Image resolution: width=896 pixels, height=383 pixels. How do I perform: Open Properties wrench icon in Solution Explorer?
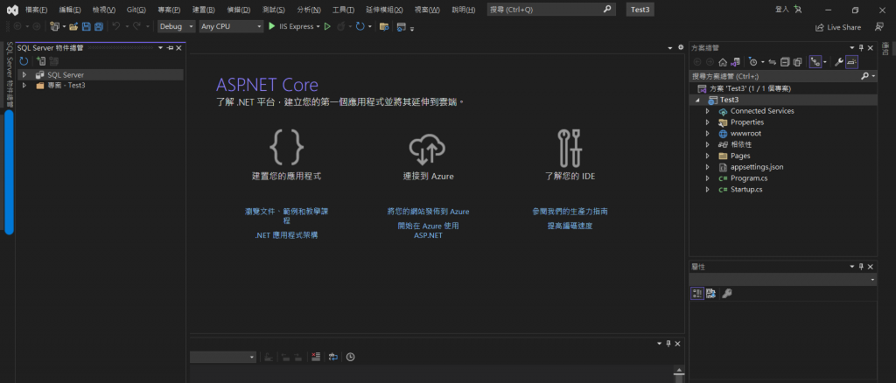839,61
